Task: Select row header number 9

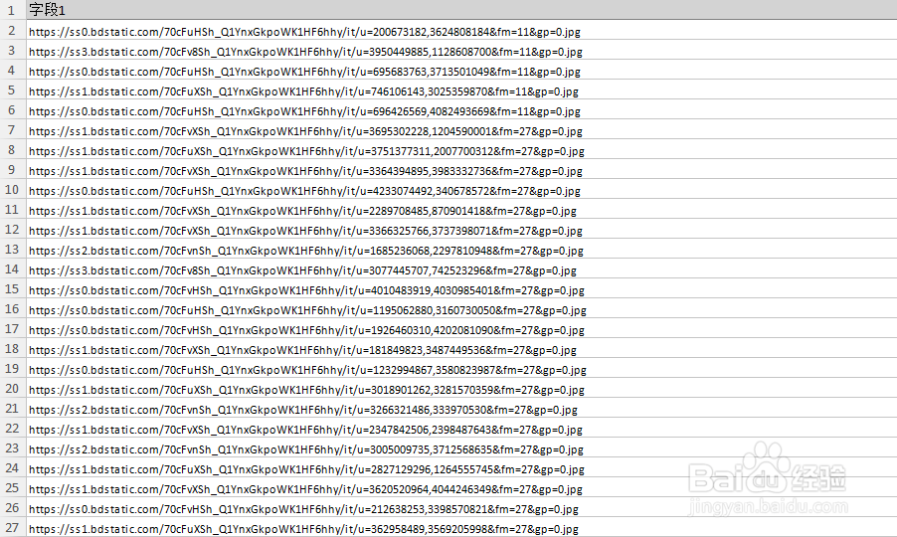Action: 13,169
